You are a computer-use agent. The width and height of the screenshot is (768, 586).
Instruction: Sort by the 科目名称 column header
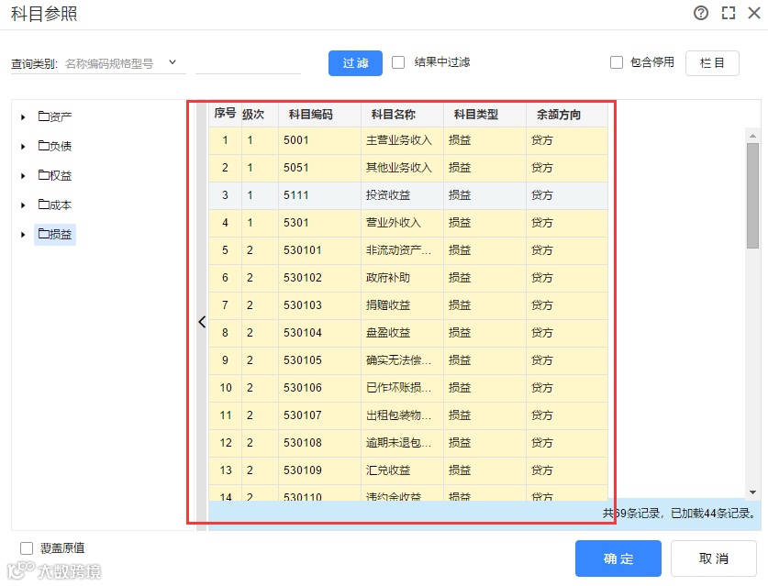pyautogui.click(x=402, y=115)
